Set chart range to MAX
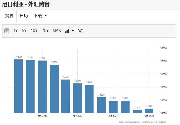 pyautogui.click(x=57, y=31)
